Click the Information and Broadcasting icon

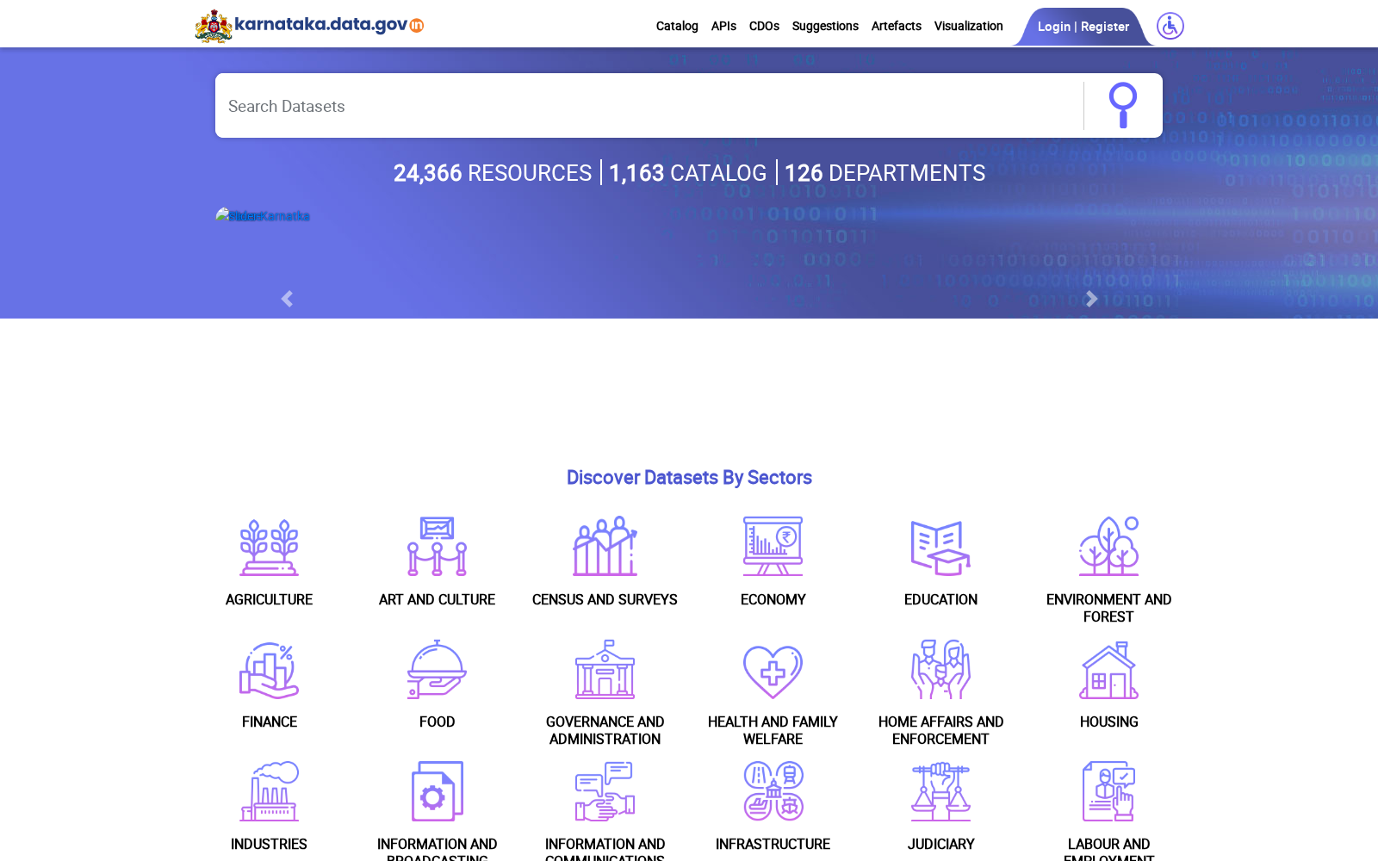(437, 791)
